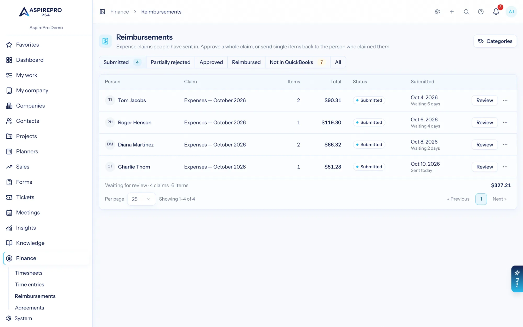The height and width of the screenshot is (327, 523).
Task: Show All claims tab
Action: pyautogui.click(x=338, y=62)
